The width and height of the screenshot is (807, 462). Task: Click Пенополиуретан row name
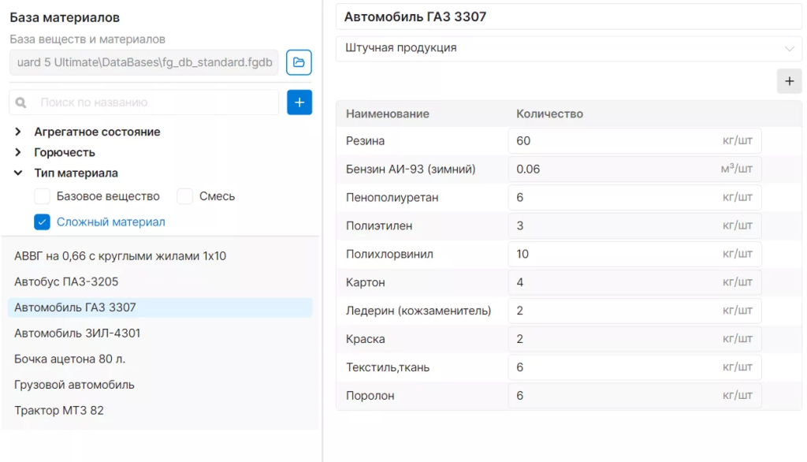tap(392, 198)
